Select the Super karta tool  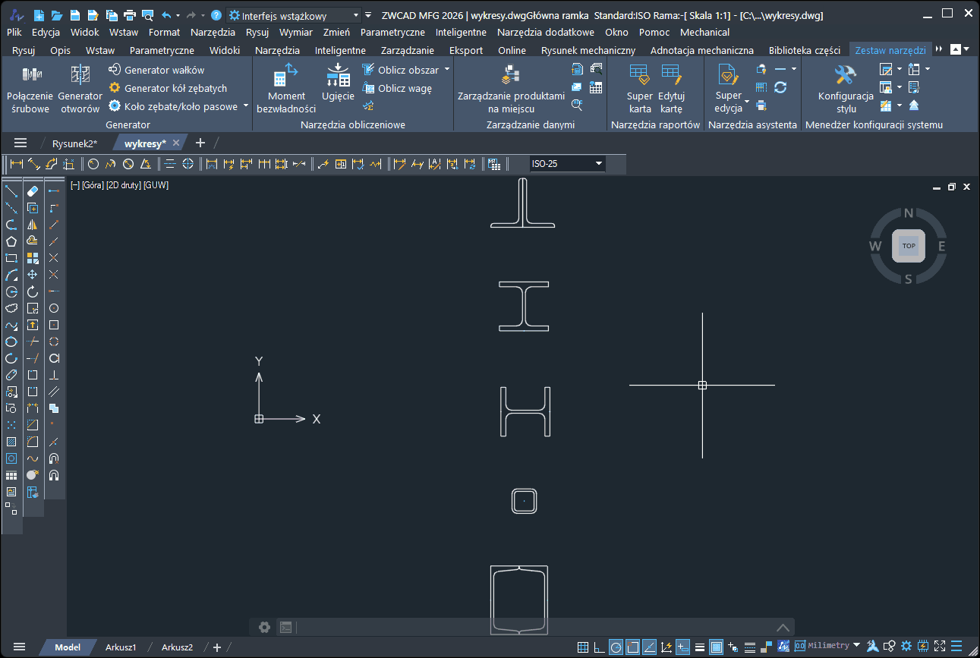(x=639, y=86)
